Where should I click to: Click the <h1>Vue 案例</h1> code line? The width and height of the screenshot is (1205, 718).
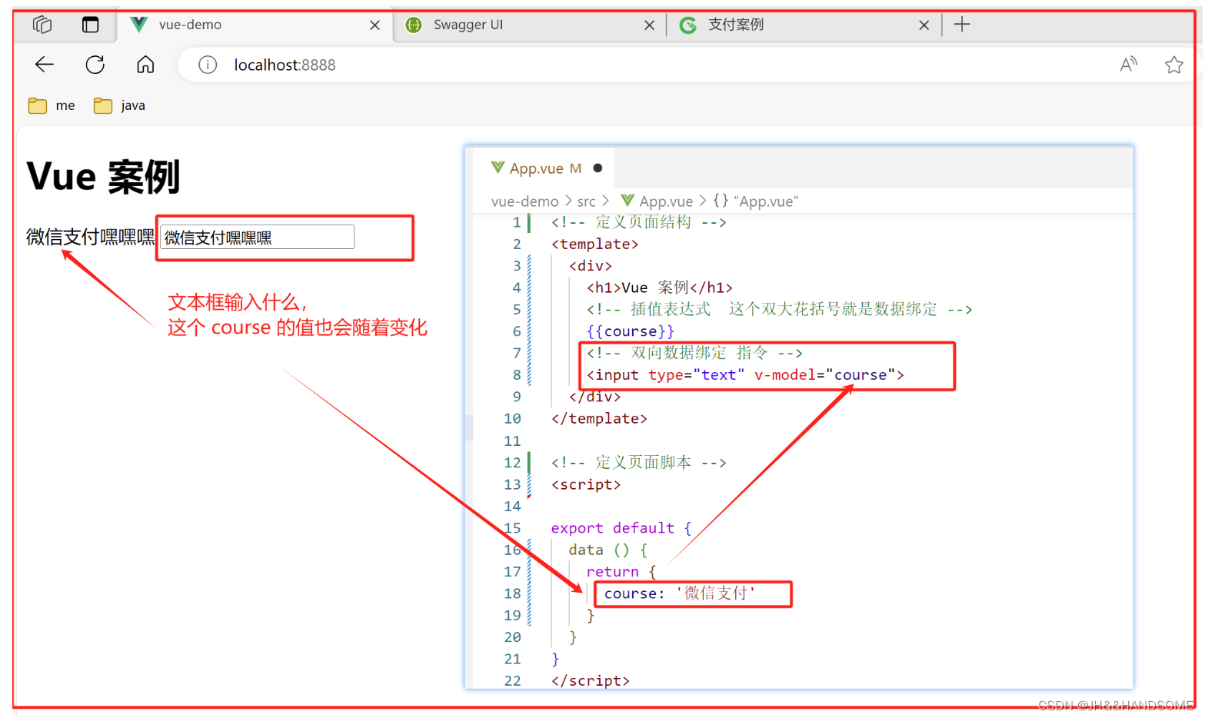[x=660, y=288]
